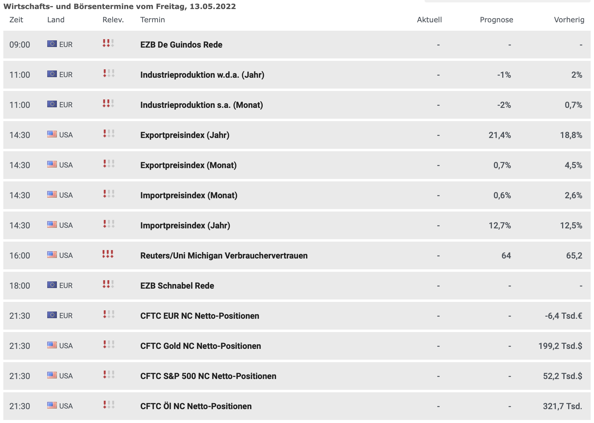Click the Wirtschafts- und Börsentermine heading

(119, 6)
